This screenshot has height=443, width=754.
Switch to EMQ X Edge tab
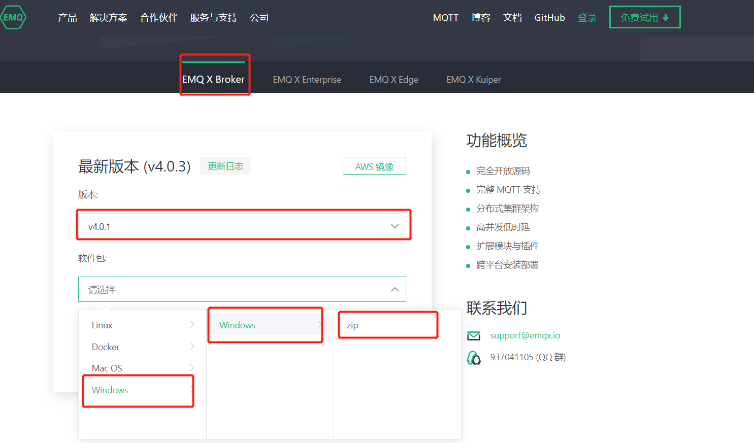(x=394, y=80)
